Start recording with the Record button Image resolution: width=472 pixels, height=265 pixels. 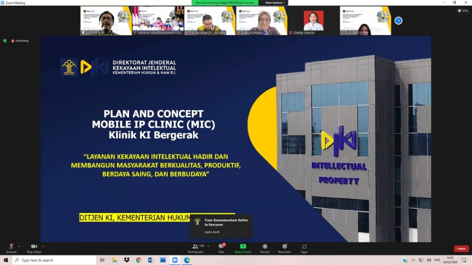coord(265,247)
